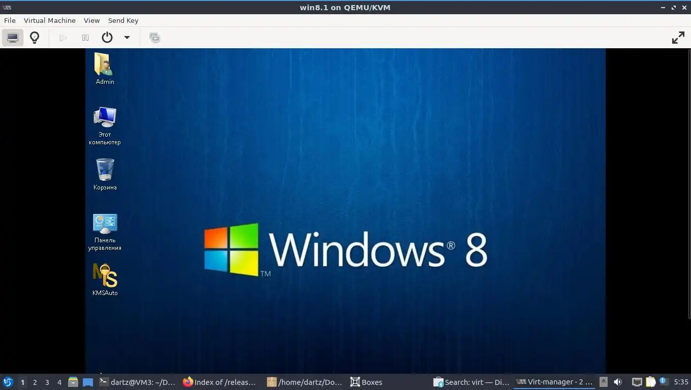
Task: Switch to Search: virt Discover window
Action: pyautogui.click(x=472, y=382)
